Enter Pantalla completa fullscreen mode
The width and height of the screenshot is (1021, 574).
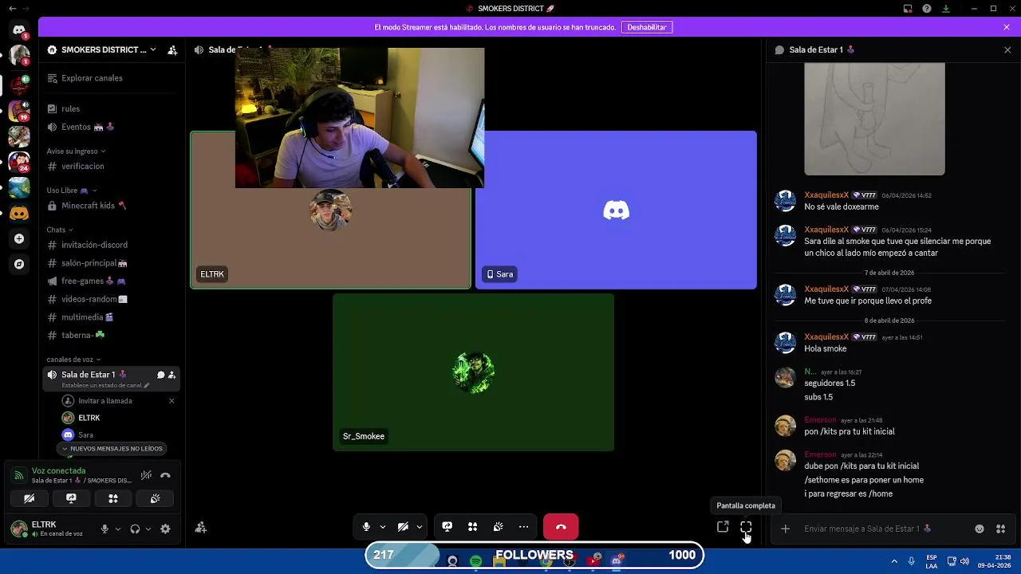[x=746, y=527]
